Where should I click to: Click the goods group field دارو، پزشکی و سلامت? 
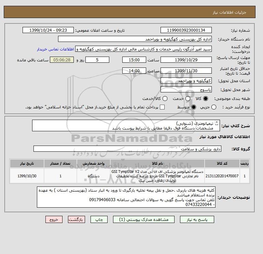[127, 149]
